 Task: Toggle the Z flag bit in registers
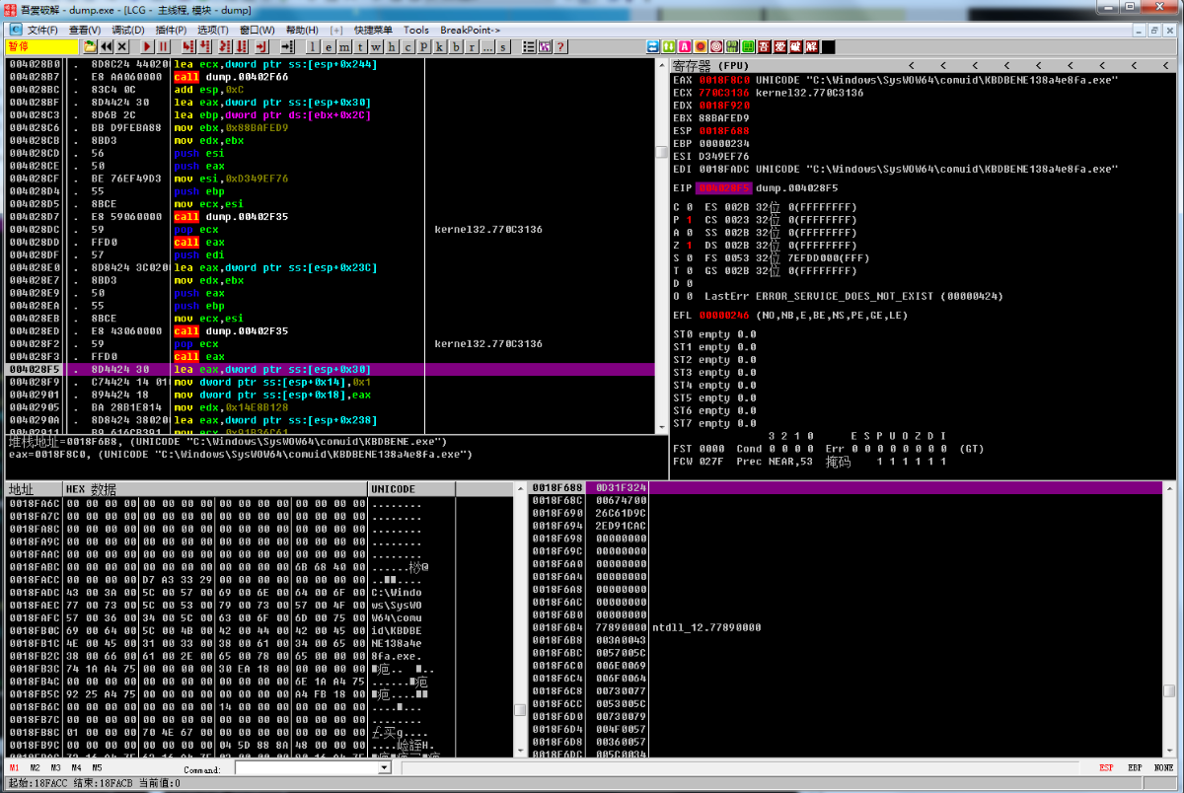pos(688,245)
